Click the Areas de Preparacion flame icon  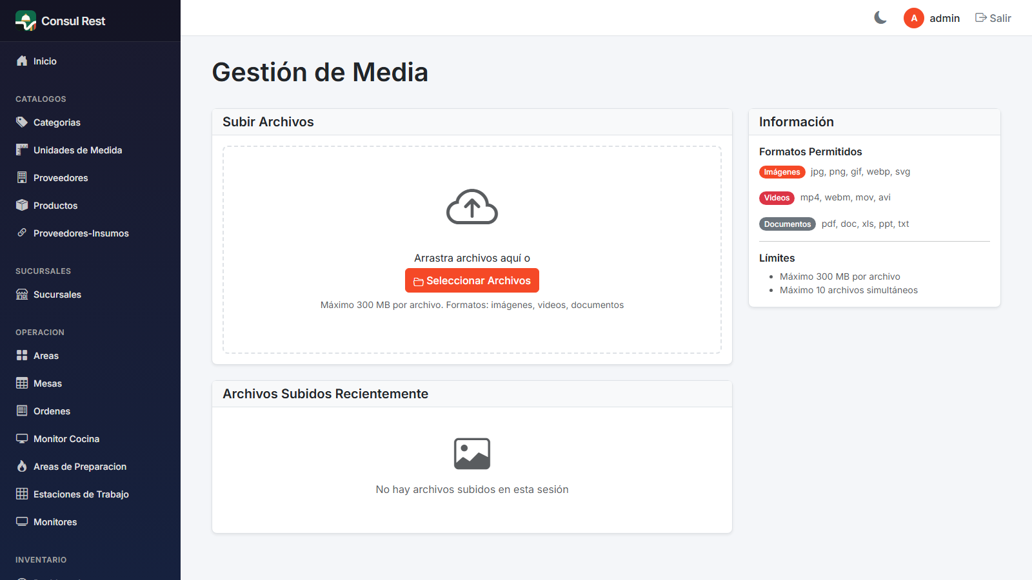tap(22, 466)
